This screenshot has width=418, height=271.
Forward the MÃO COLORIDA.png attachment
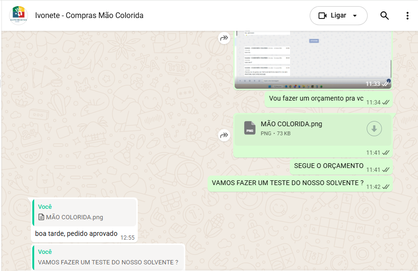[224, 136]
